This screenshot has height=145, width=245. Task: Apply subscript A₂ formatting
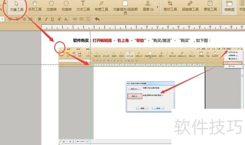point(66,19)
